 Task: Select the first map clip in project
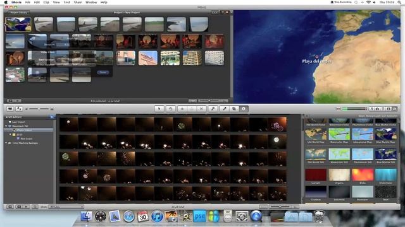pos(18,24)
